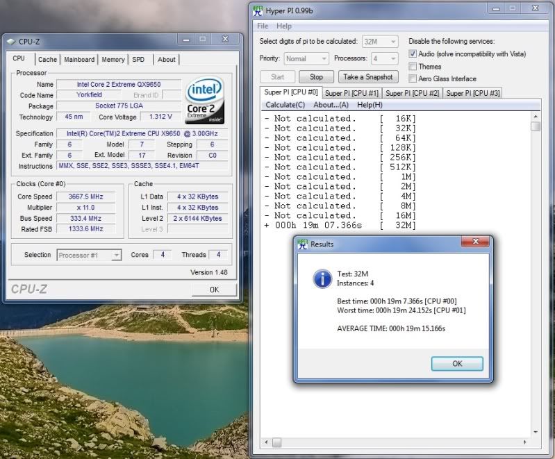Enable the Themes checkbox
The height and width of the screenshot is (459, 555).
[x=413, y=67]
